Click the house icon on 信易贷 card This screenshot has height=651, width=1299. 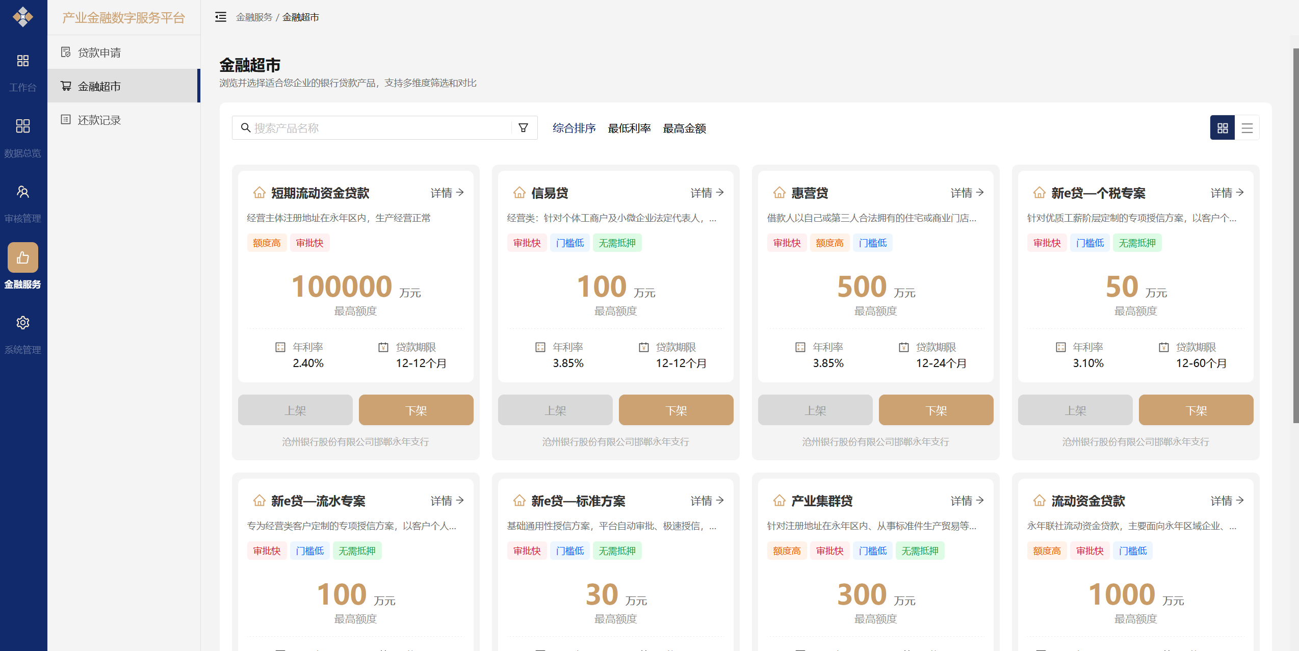pyautogui.click(x=519, y=193)
